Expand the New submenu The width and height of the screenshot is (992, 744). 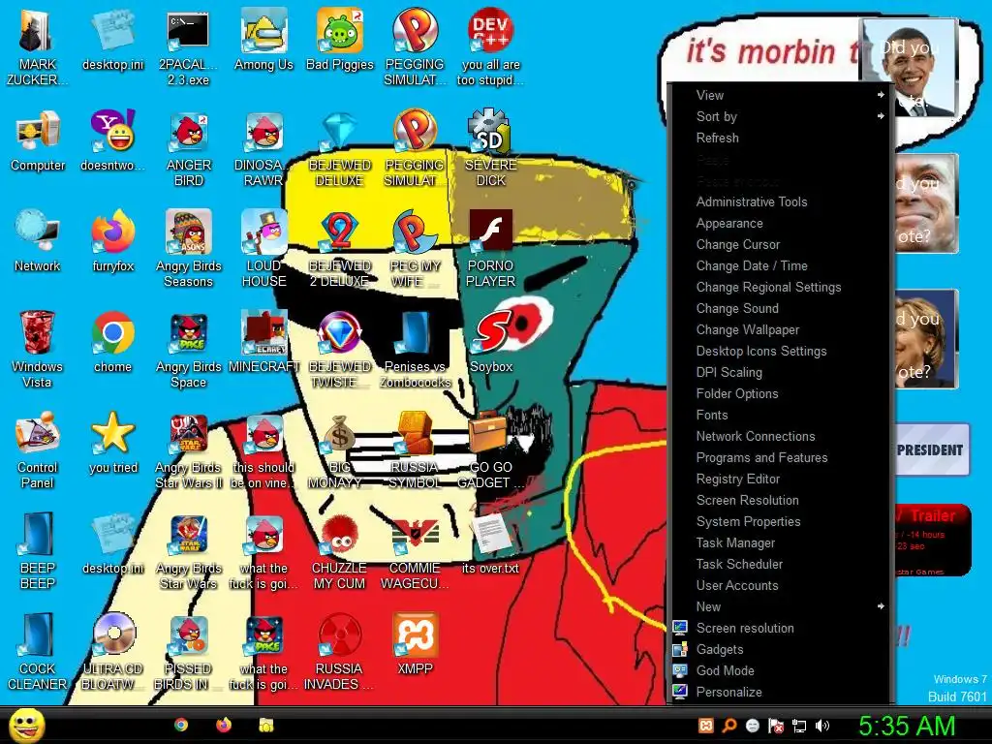[782, 606]
